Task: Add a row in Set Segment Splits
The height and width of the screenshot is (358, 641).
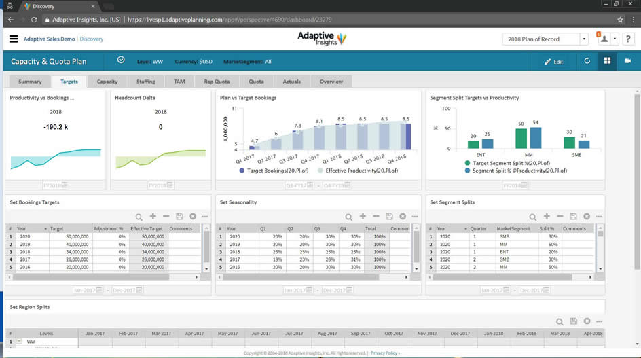Action: (547, 216)
